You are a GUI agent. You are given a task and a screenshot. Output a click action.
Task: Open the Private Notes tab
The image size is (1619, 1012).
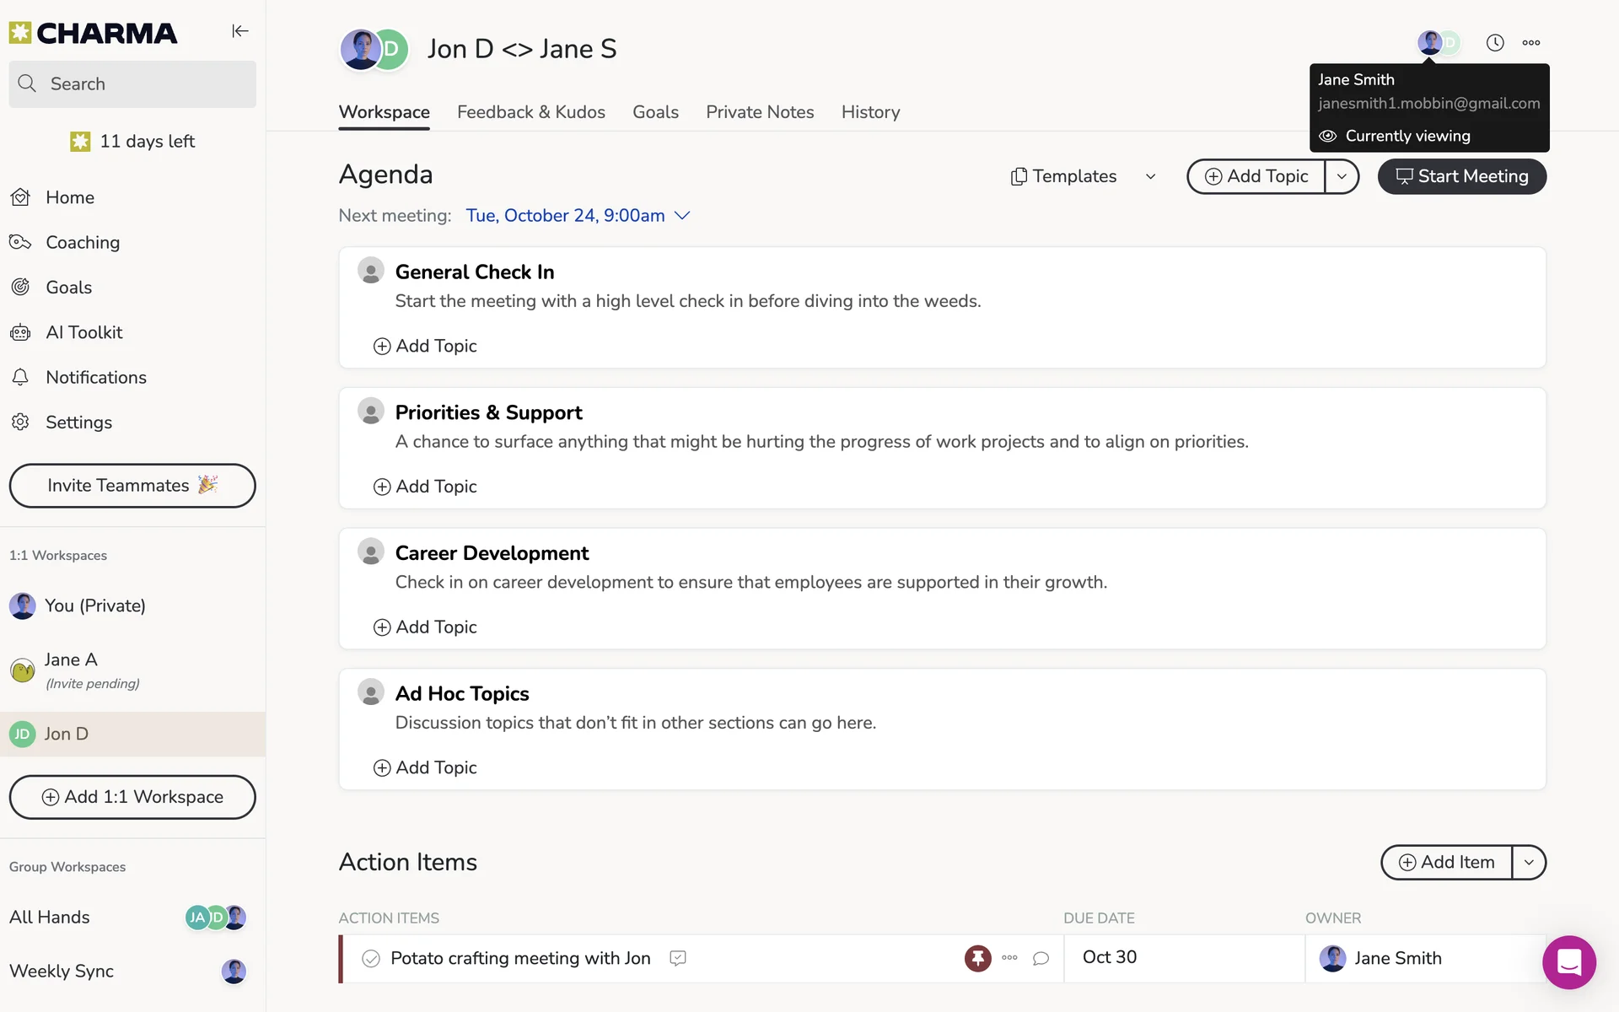point(759,112)
